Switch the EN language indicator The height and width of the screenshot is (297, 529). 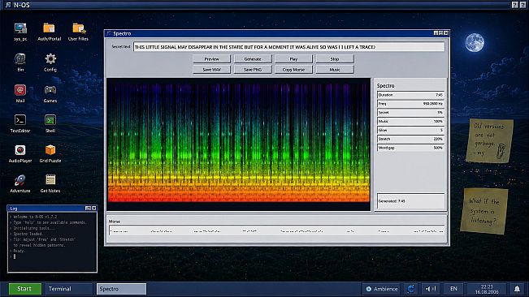[453, 289]
